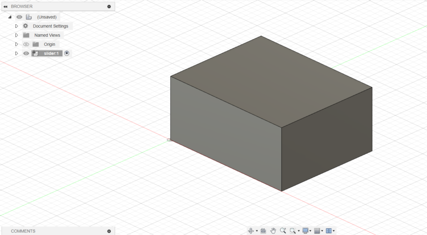Select the front-left face of the box
This screenshot has height=235, width=427.
(x=226, y=133)
